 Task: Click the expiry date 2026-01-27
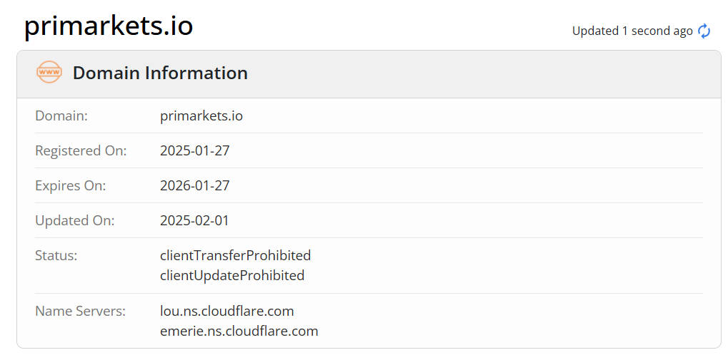pyautogui.click(x=194, y=185)
